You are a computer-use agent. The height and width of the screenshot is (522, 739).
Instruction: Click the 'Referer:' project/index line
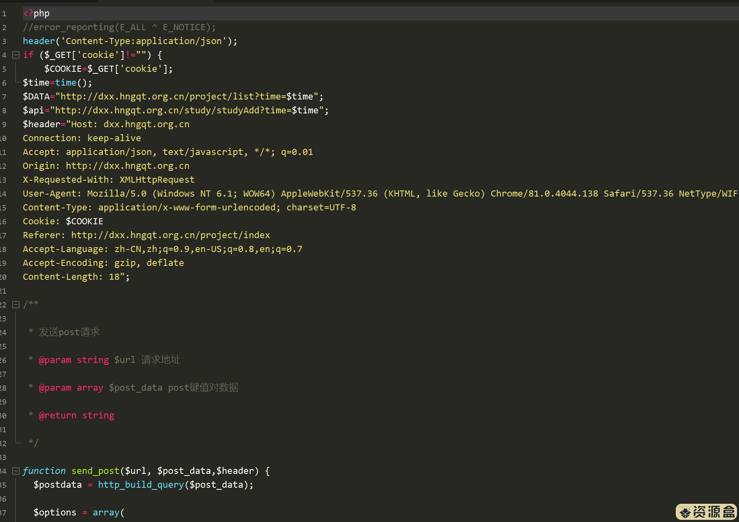[x=146, y=235]
